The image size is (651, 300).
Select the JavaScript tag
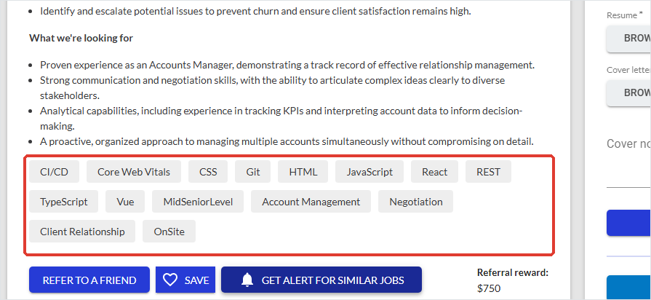pos(370,172)
